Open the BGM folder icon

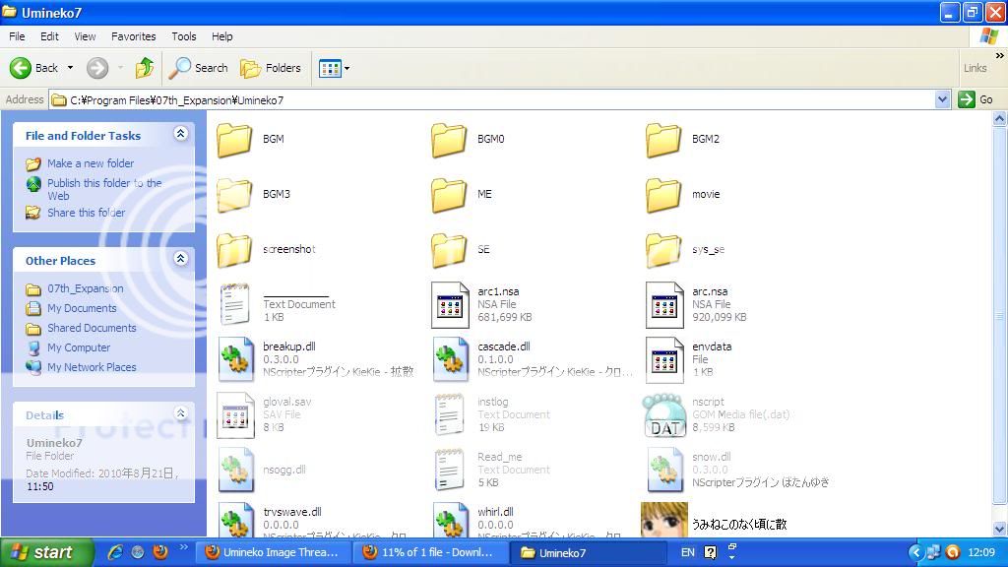point(234,140)
